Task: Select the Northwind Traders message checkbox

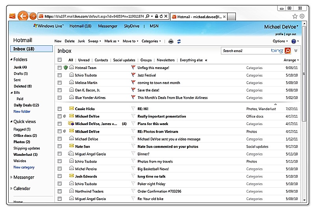Action: [59, 191]
